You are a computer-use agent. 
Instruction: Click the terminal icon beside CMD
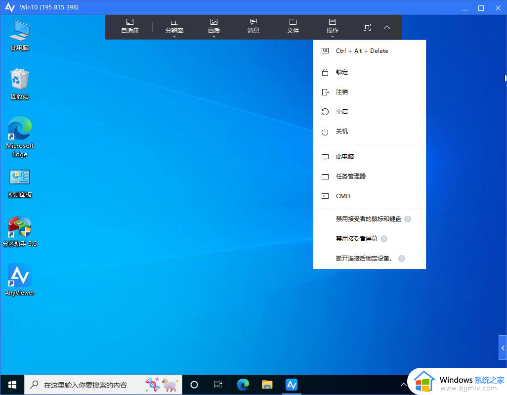pos(325,196)
